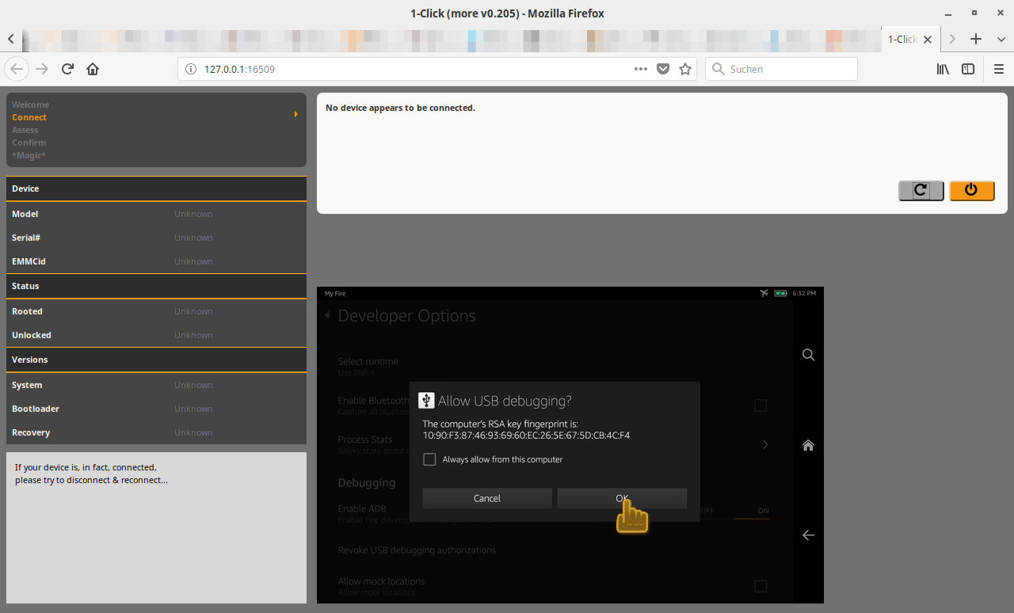Toggle the Enable Bluetooth capture checkbox
The width and height of the screenshot is (1014, 613).
[x=760, y=405]
